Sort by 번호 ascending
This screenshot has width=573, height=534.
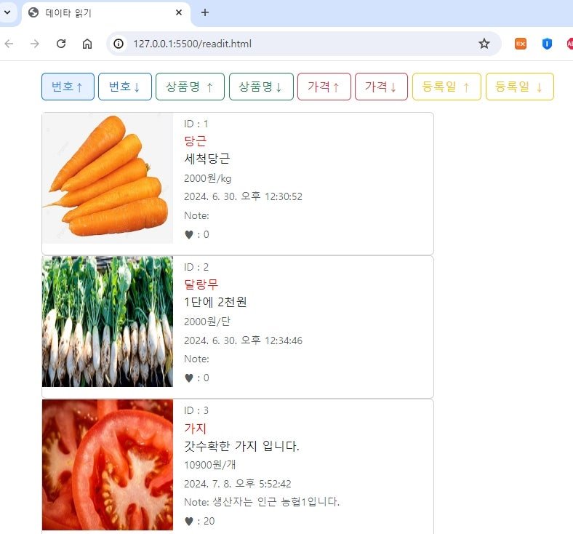(68, 87)
